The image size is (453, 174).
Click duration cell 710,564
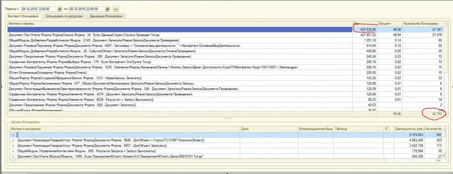coord(409,151)
